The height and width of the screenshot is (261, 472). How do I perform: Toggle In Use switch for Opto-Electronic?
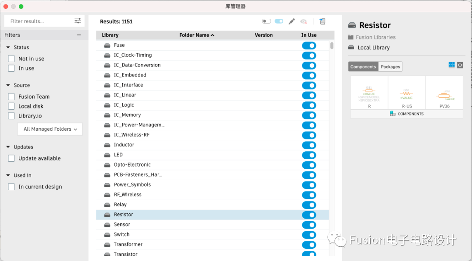(309, 165)
